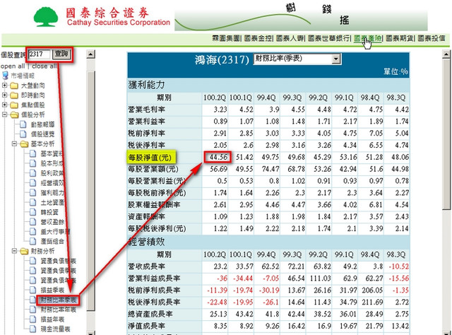
Task: Select 重大行事曆 in the tree
Action: [x=55, y=232]
